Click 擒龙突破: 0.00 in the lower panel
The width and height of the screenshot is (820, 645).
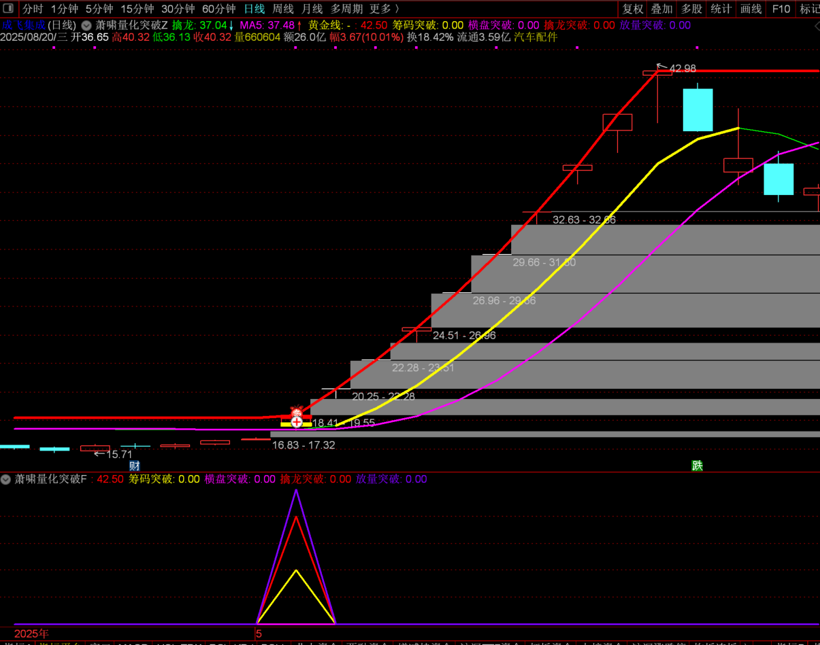coord(316,479)
